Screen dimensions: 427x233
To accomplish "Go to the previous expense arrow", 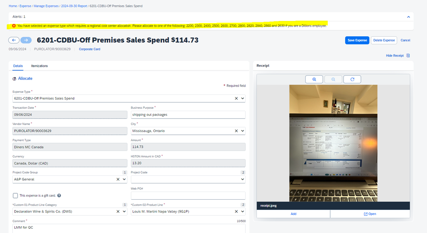I will coord(14,40).
